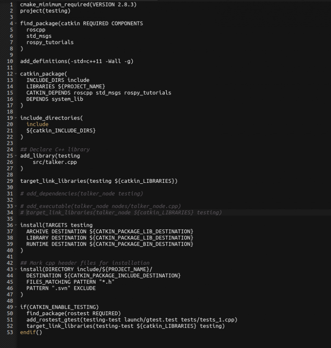Place cursor on project(testing) line
Screen dimensions: 331x348
pyautogui.click(x=45, y=11)
